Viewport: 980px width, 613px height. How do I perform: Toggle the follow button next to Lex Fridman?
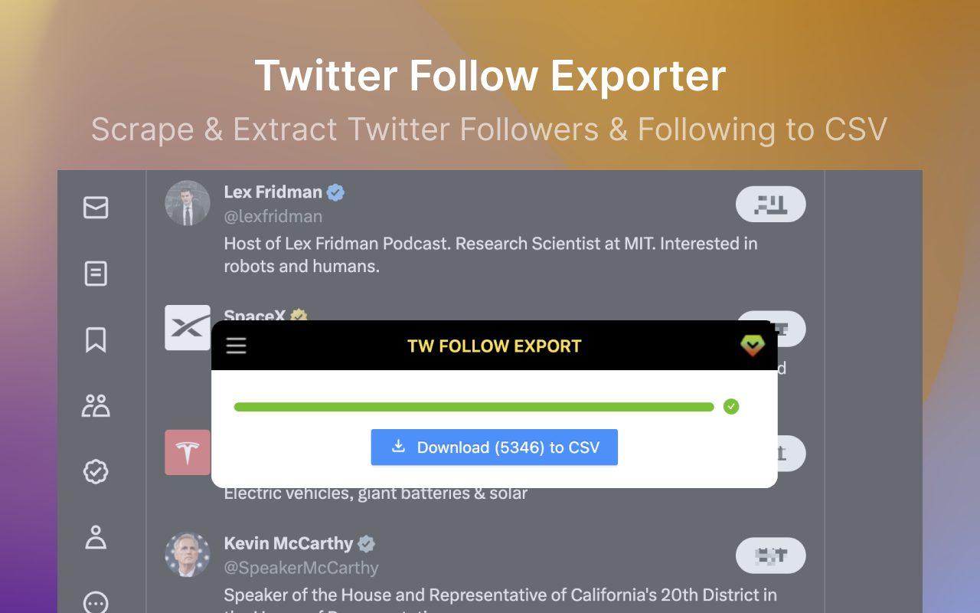coord(770,204)
